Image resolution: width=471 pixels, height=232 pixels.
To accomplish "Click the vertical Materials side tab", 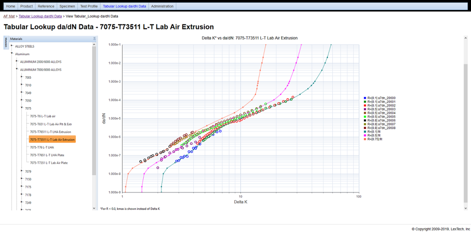I will (x=6, y=42).
